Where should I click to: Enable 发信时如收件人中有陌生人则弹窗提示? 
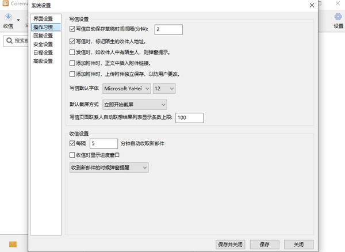click(72, 52)
